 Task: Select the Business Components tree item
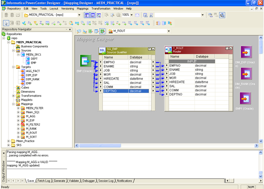click(34, 47)
